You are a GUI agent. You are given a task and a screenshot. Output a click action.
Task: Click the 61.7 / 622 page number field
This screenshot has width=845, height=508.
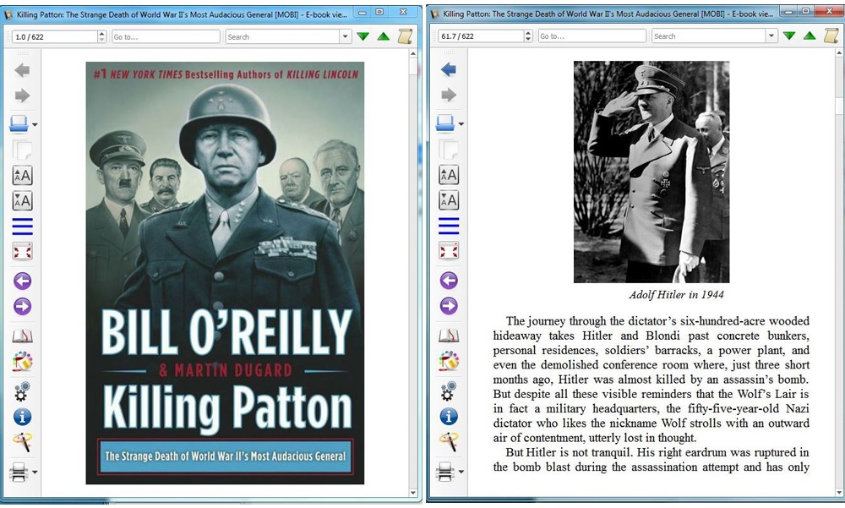482,36
